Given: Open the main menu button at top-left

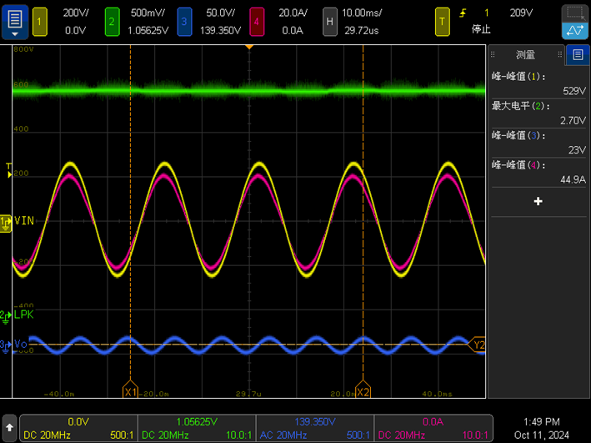Looking at the screenshot, I should pos(14,21).
